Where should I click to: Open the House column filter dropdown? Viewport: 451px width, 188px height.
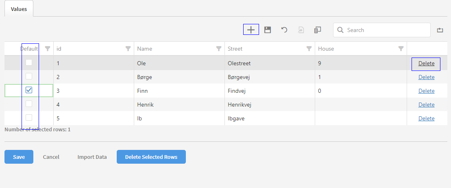401,49
